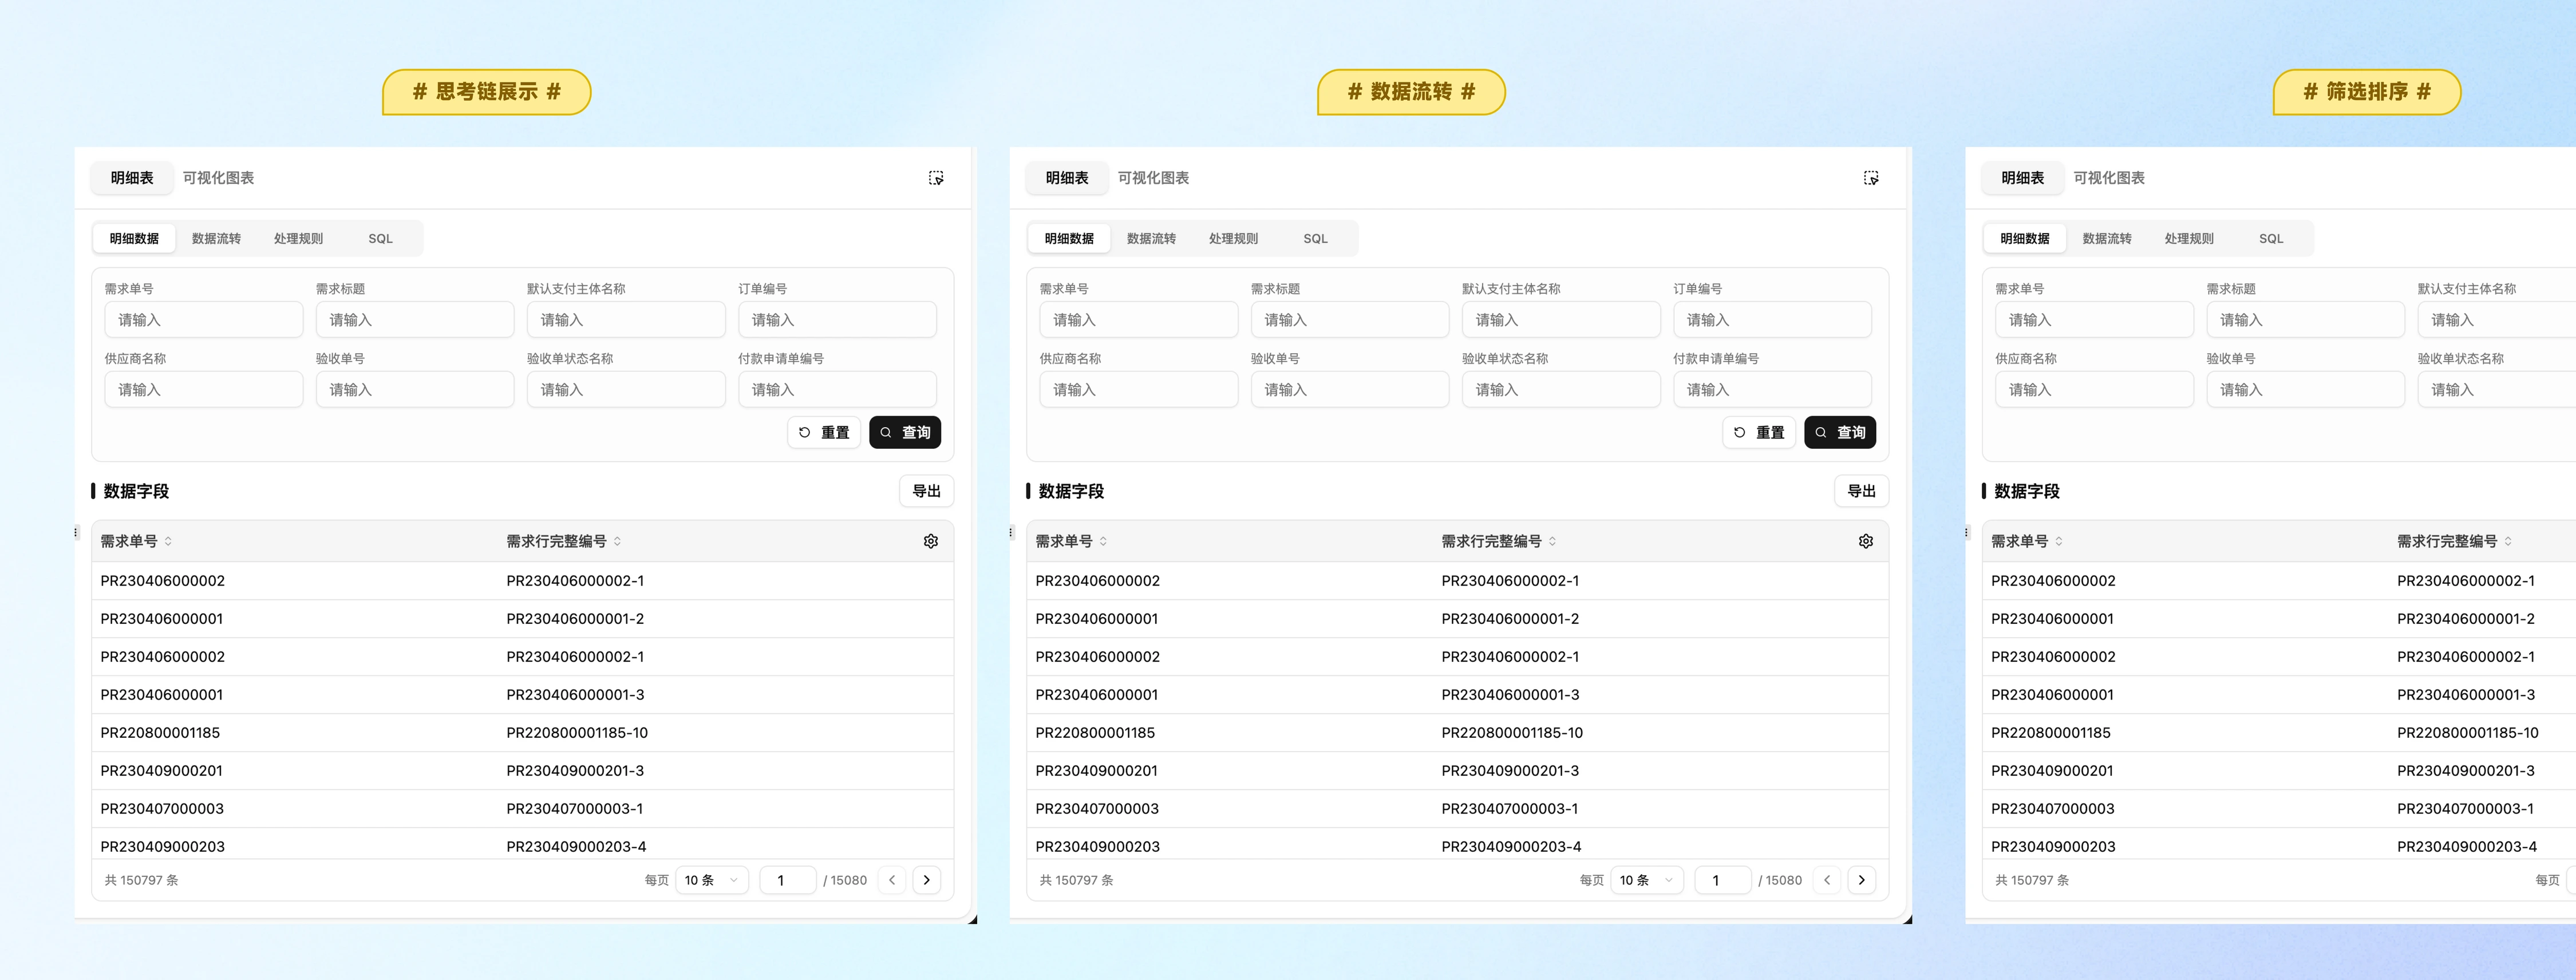Focus 订单编号 input in 思考链展示 panel
Screen dimensions: 2576x980
click(x=837, y=320)
